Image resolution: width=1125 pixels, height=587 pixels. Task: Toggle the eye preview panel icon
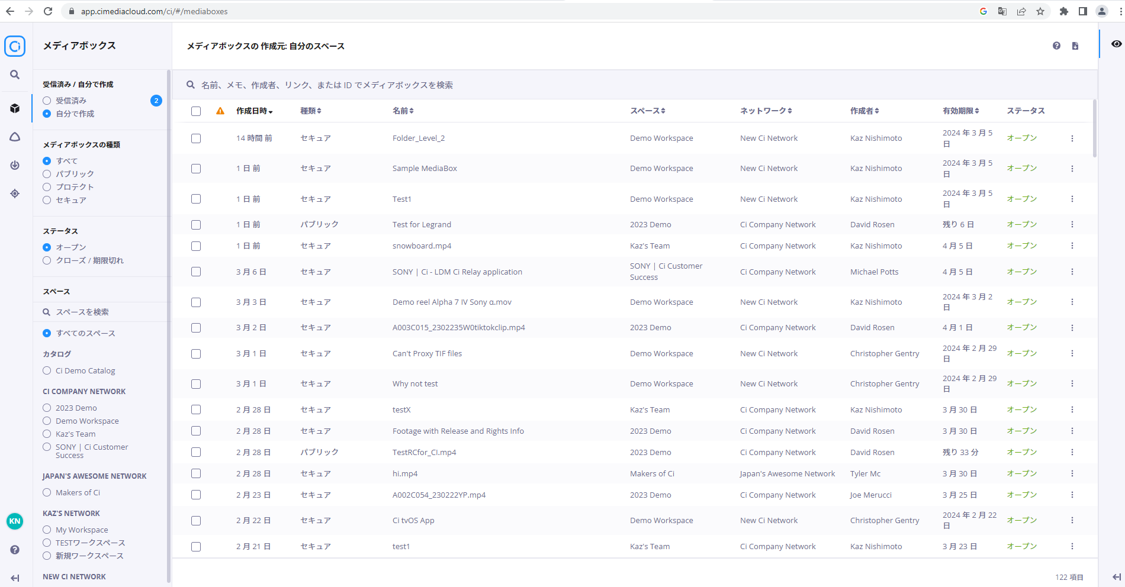click(x=1116, y=44)
